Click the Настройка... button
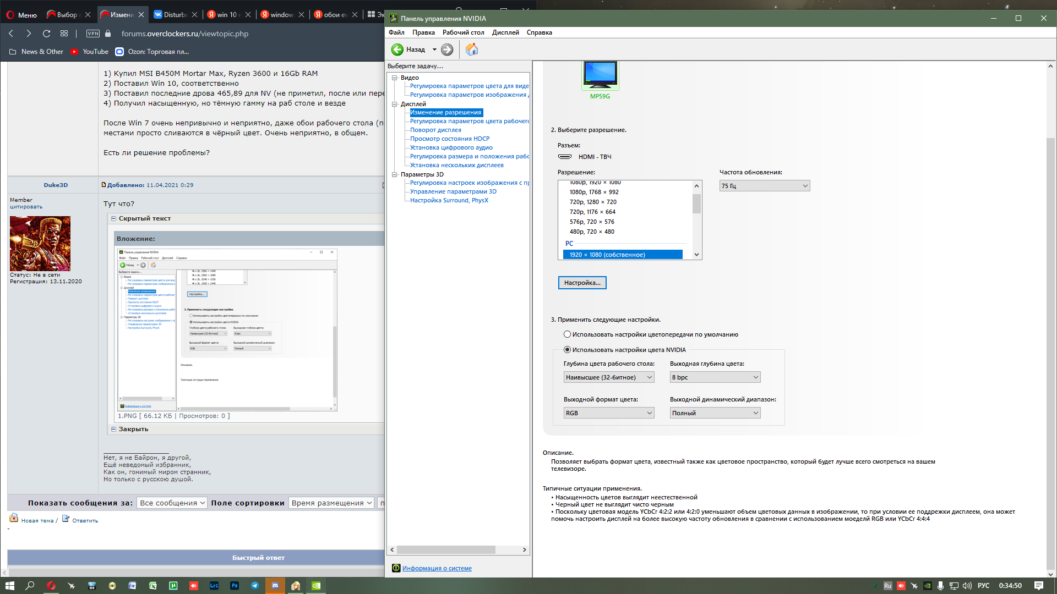 [x=582, y=283]
